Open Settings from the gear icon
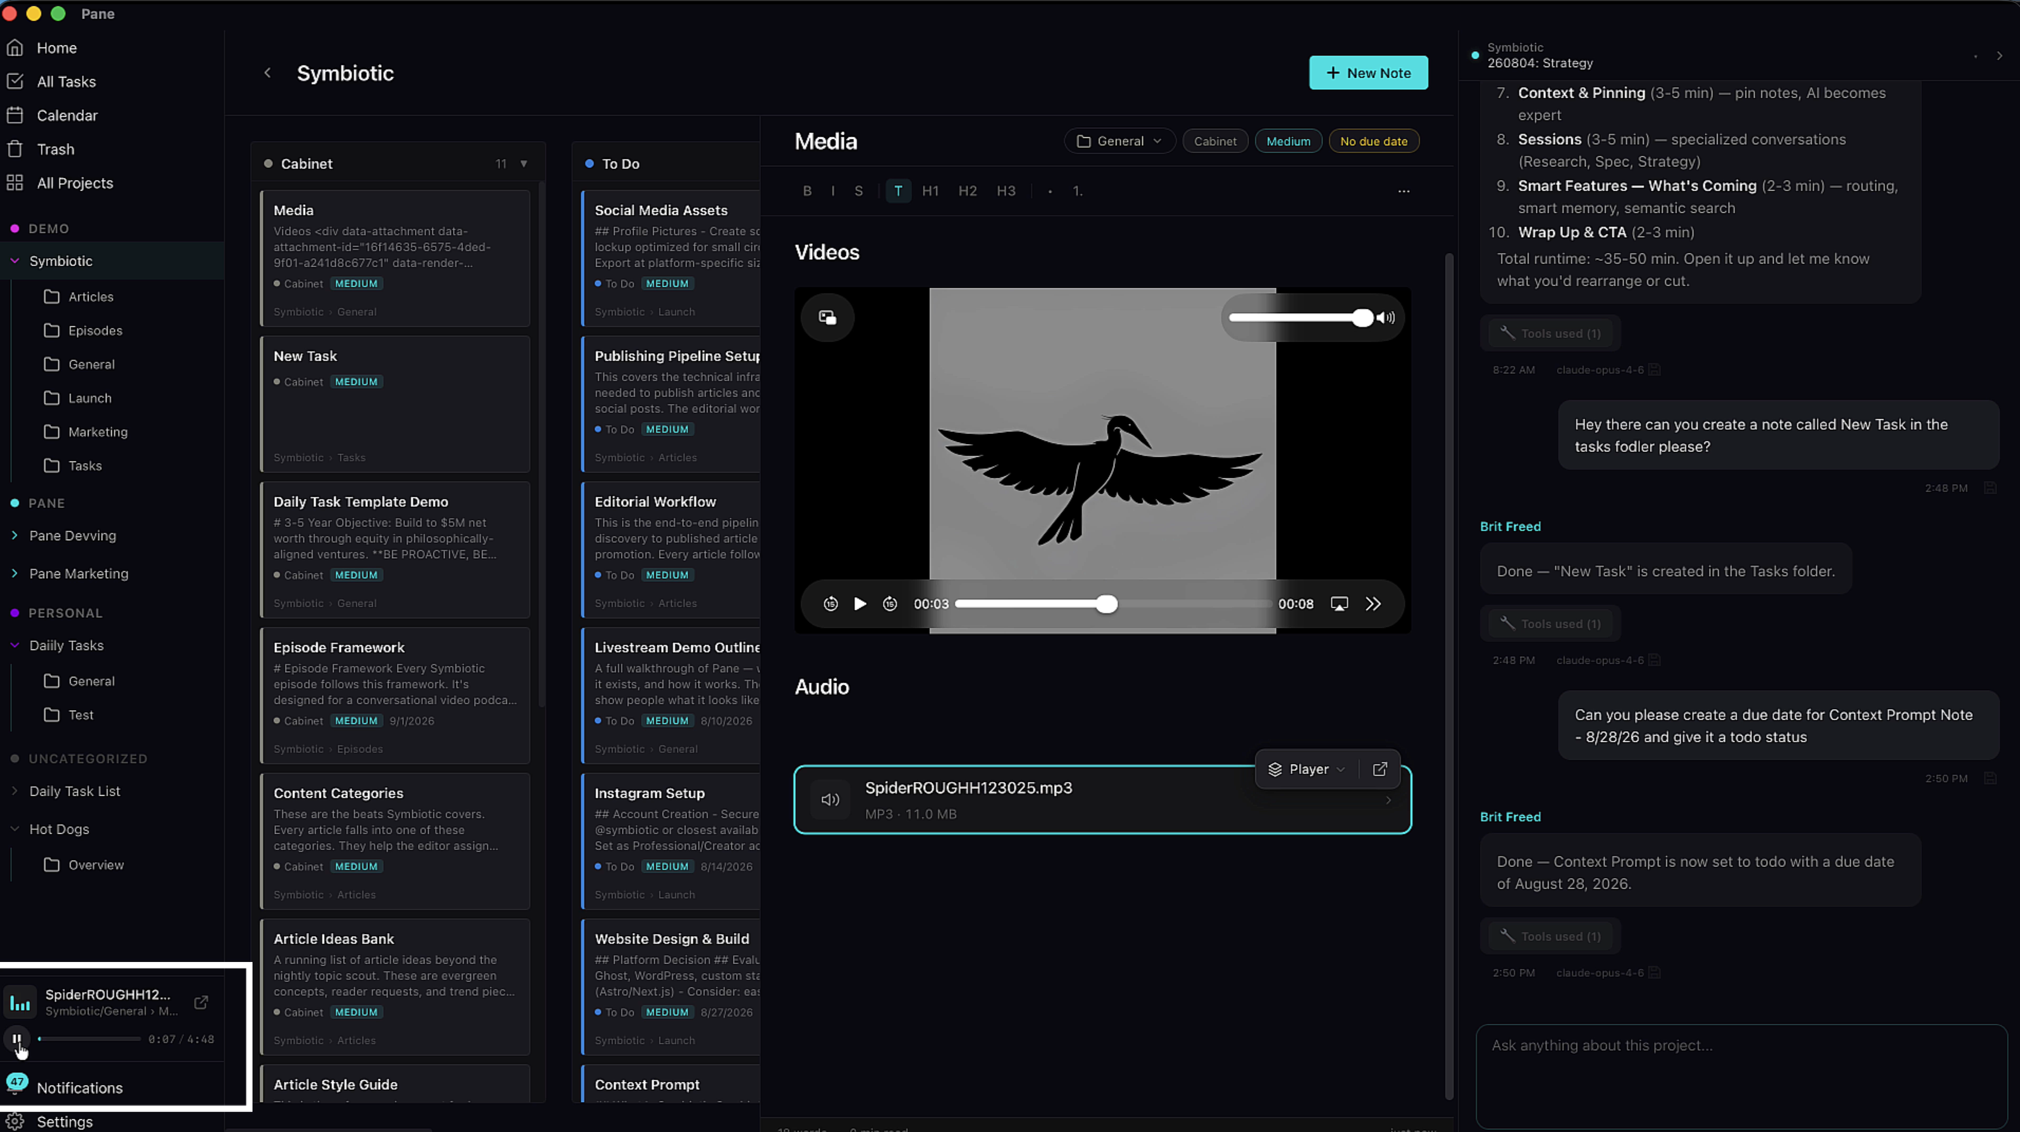Viewport: 2020px width, 1132px height. 15,1122
